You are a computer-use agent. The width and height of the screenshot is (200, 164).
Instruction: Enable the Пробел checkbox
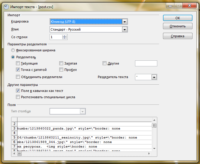(x=61, y=70)
